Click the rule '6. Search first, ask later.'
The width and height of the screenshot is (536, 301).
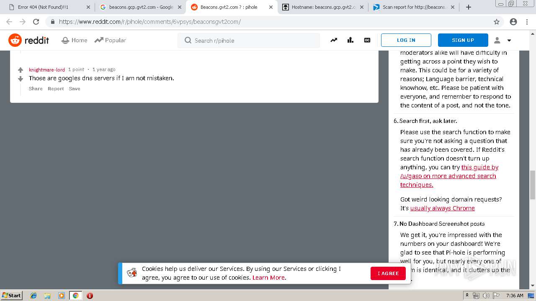click(425, 121)
